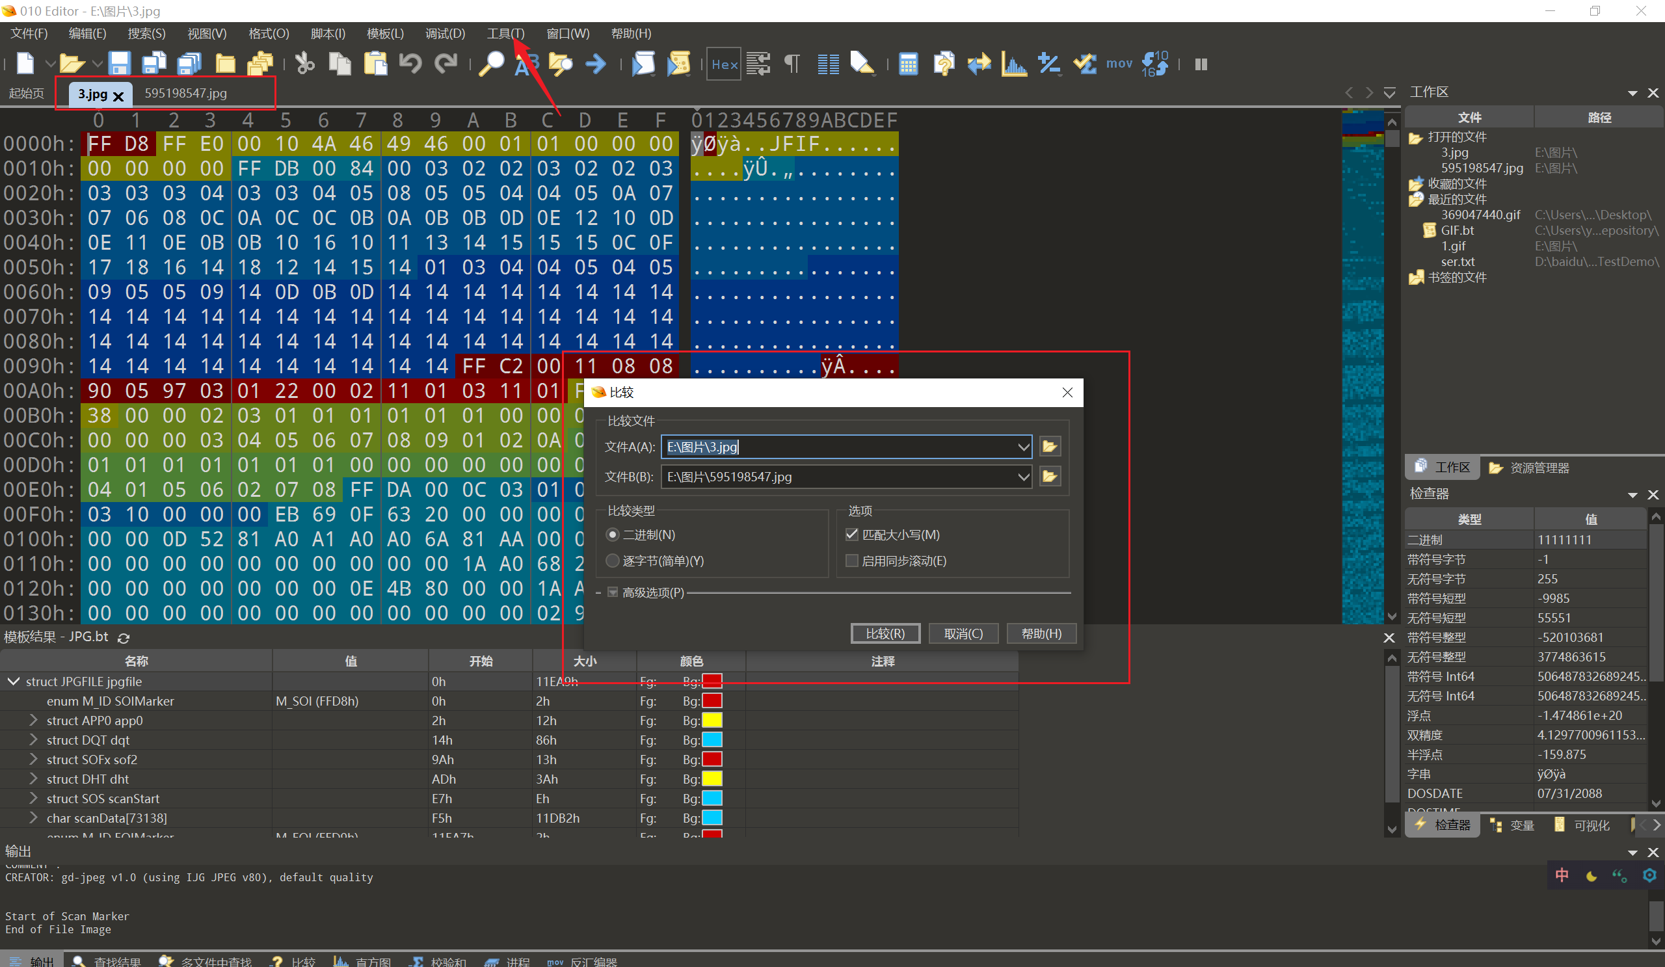Toggle the Hex edit-as toolbar button
Viewport: 1665px width, 967px height.
coord(723,64)
